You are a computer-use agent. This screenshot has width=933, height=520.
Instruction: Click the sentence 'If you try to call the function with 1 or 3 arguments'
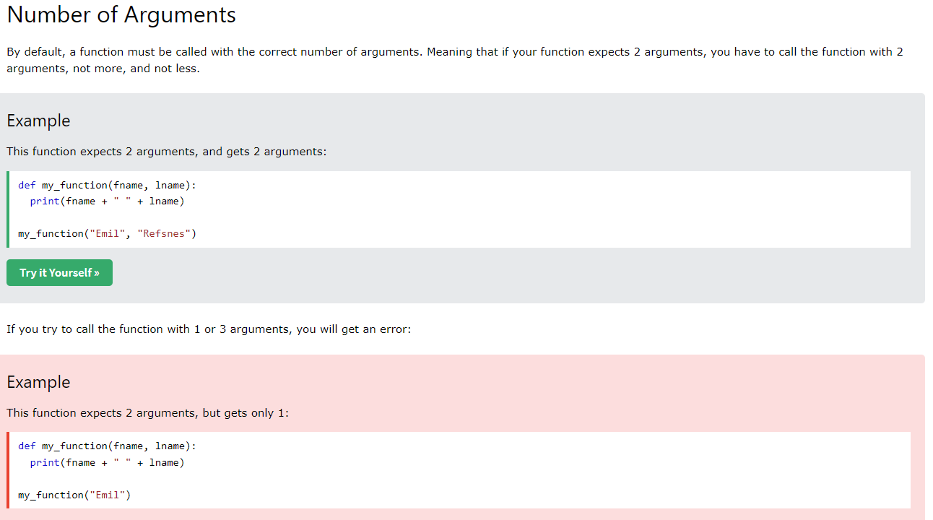209,329
